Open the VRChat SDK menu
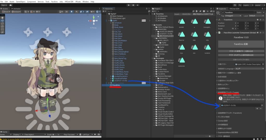The height and width of the screenshot is (140, 266). pos(69,2)
